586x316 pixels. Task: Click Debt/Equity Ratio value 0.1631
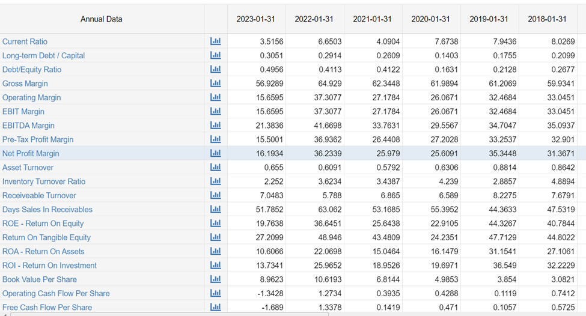pyautogui.click(x=446, y=70)
